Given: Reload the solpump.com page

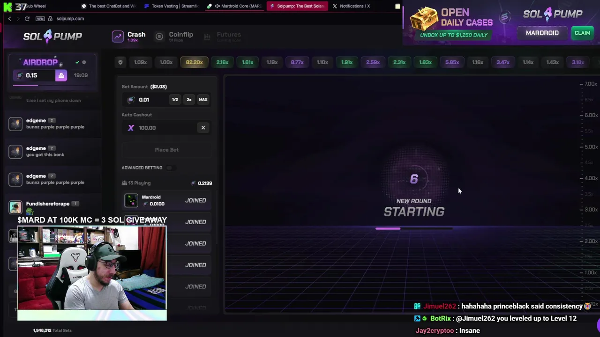Looking at the screenshot, I should (27, 19).
